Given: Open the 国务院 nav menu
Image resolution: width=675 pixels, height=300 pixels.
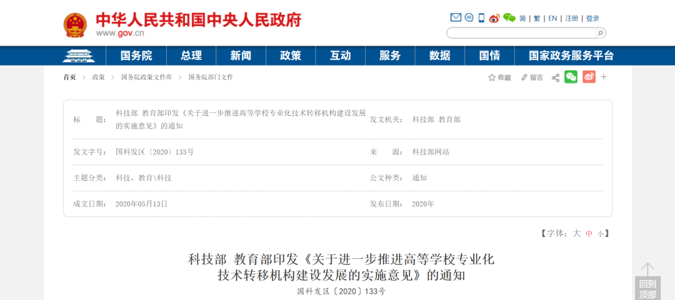Looking at the screenshot, I should 136,56.
